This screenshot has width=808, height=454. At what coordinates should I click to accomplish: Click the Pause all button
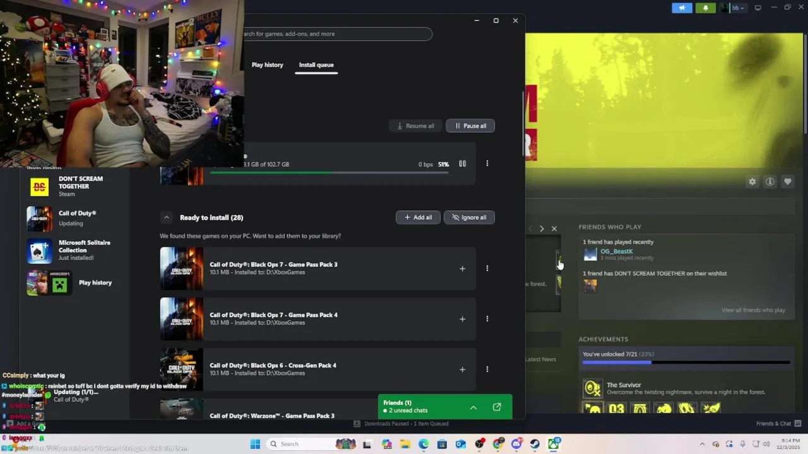(x=470, y=125)
